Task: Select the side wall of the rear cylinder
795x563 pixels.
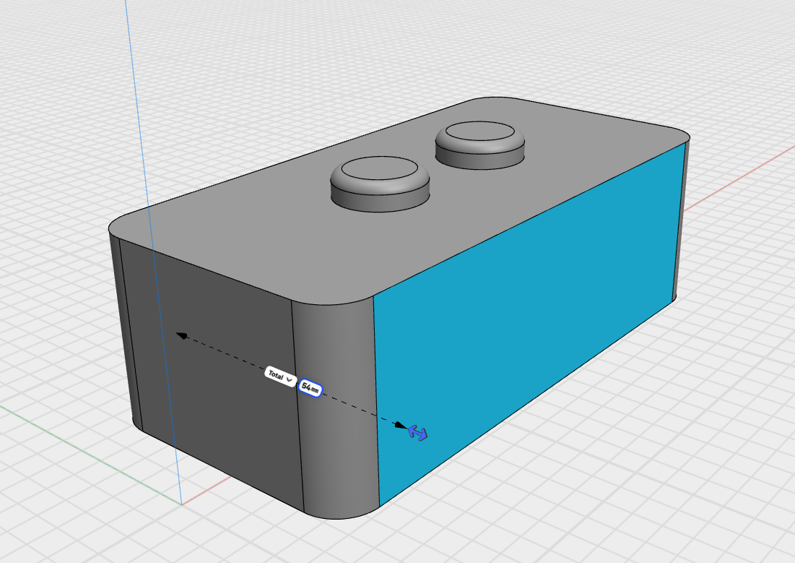Action: click(481, 157)
